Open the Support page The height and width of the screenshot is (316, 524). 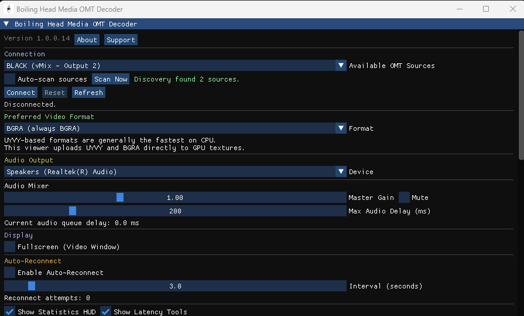click(121, 40)
